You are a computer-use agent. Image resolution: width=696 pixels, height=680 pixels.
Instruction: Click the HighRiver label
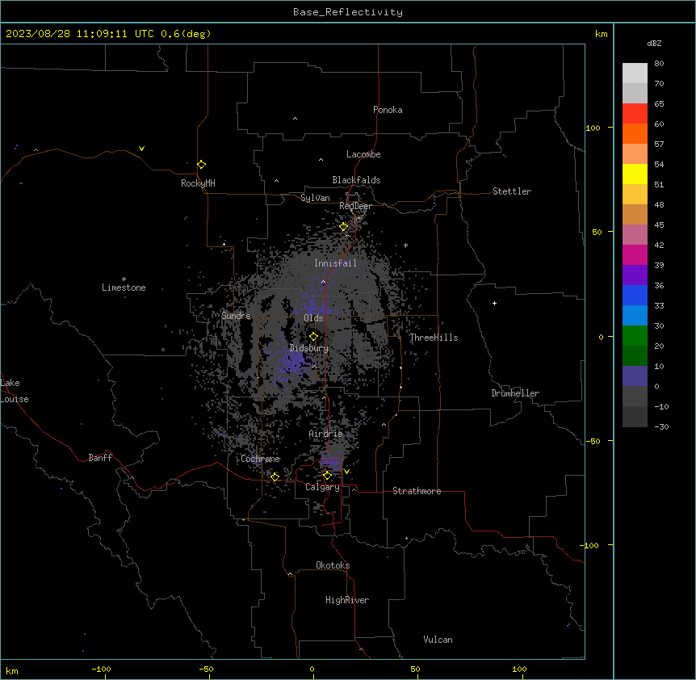[x=347, y=600]
